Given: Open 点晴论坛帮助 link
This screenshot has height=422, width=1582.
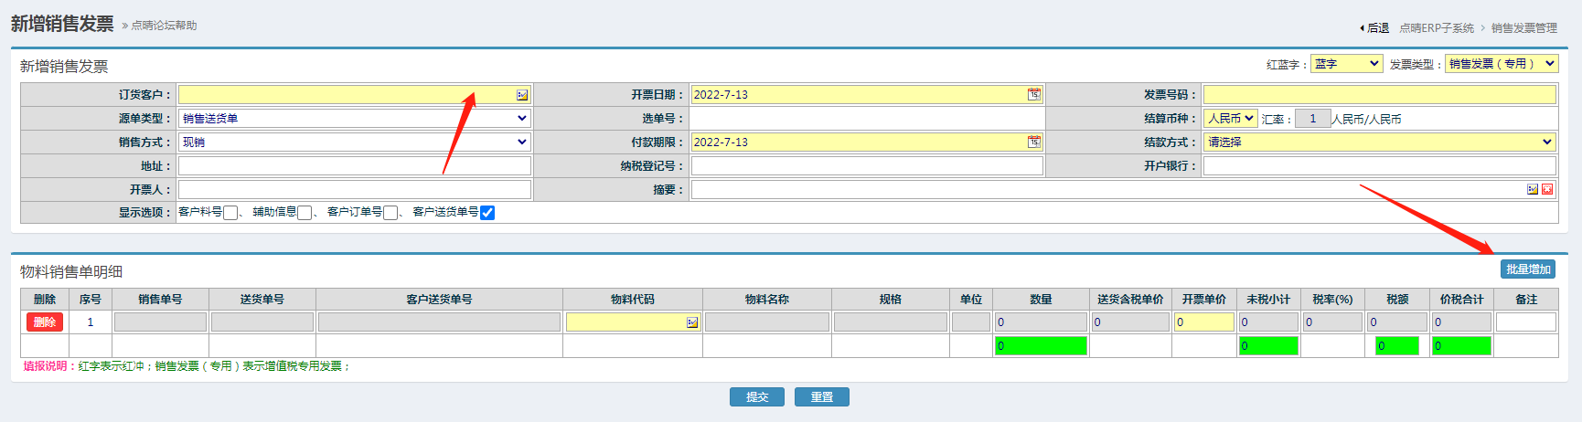Looking at the screenshot, I should 164,26.
